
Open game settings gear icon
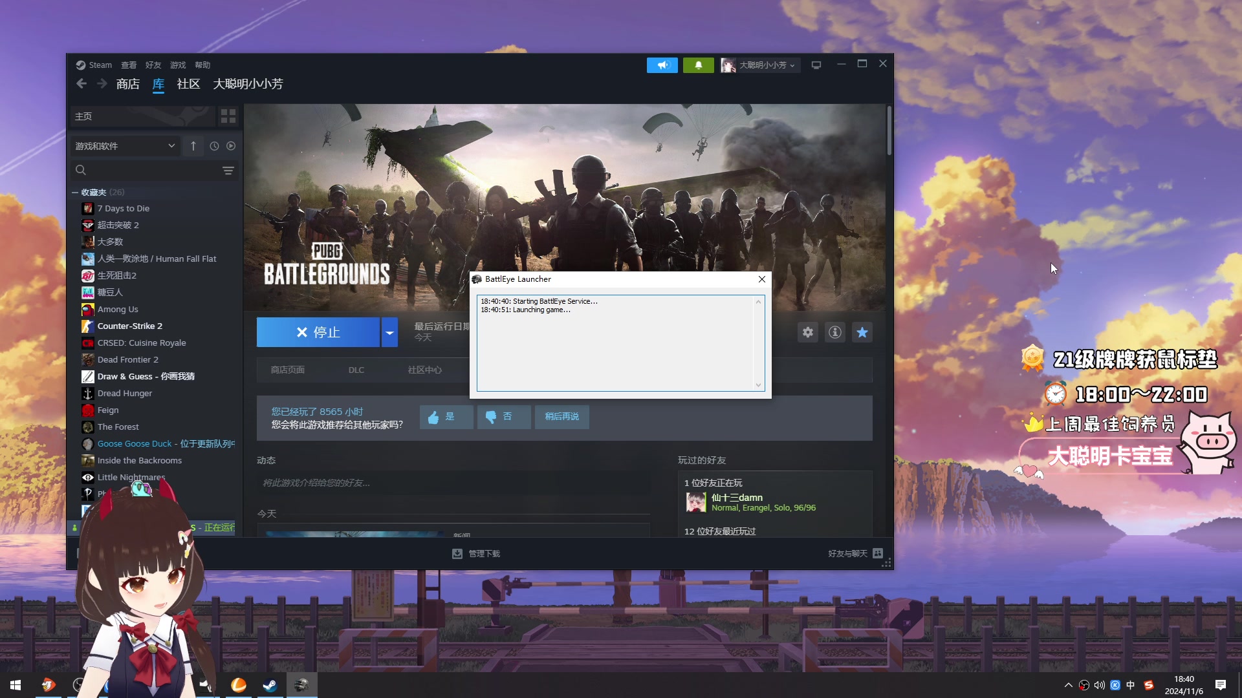coord(807,332)
